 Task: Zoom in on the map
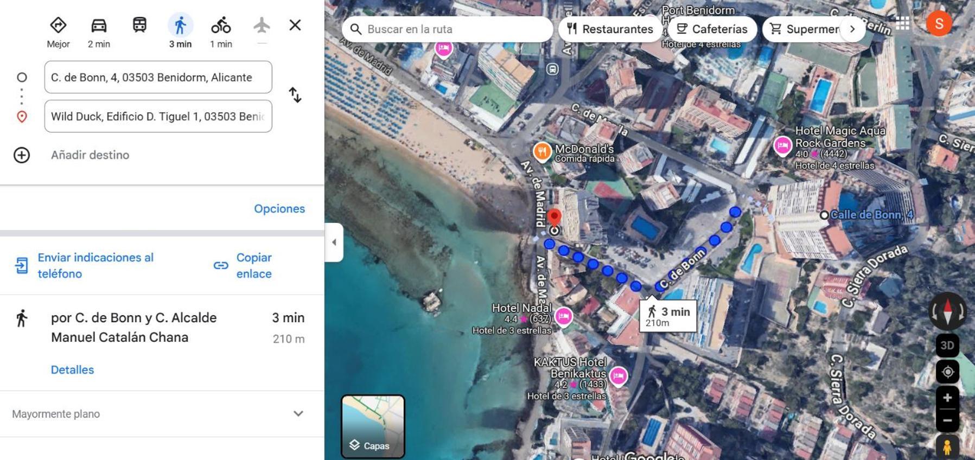click(947, 398)
